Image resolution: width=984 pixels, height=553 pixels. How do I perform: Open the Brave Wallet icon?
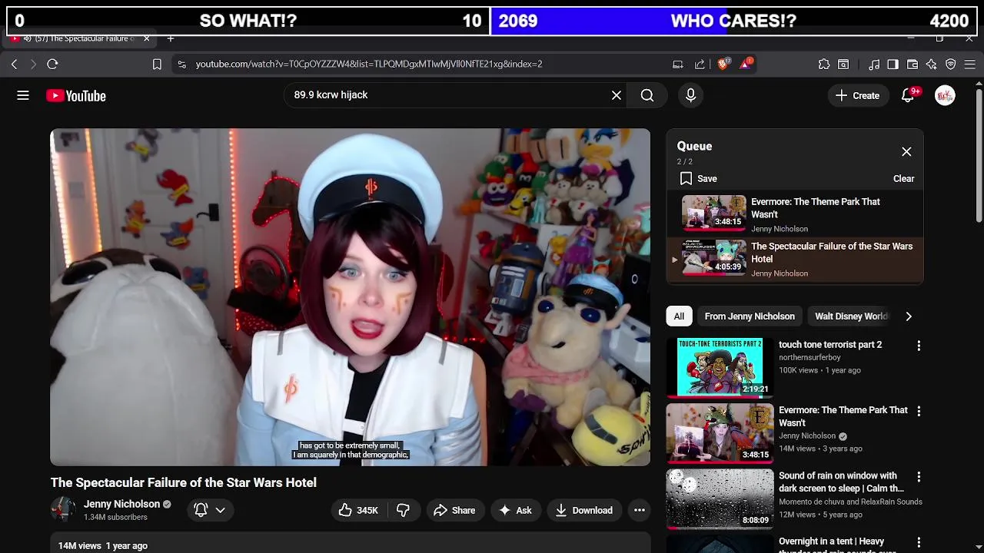pyautogui.click(x=913, y=65)
